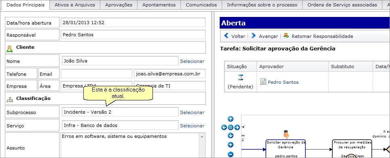The image size is (390, 158).
Task: Click the Cliente user icon
Action: click(x=9, y=48)
